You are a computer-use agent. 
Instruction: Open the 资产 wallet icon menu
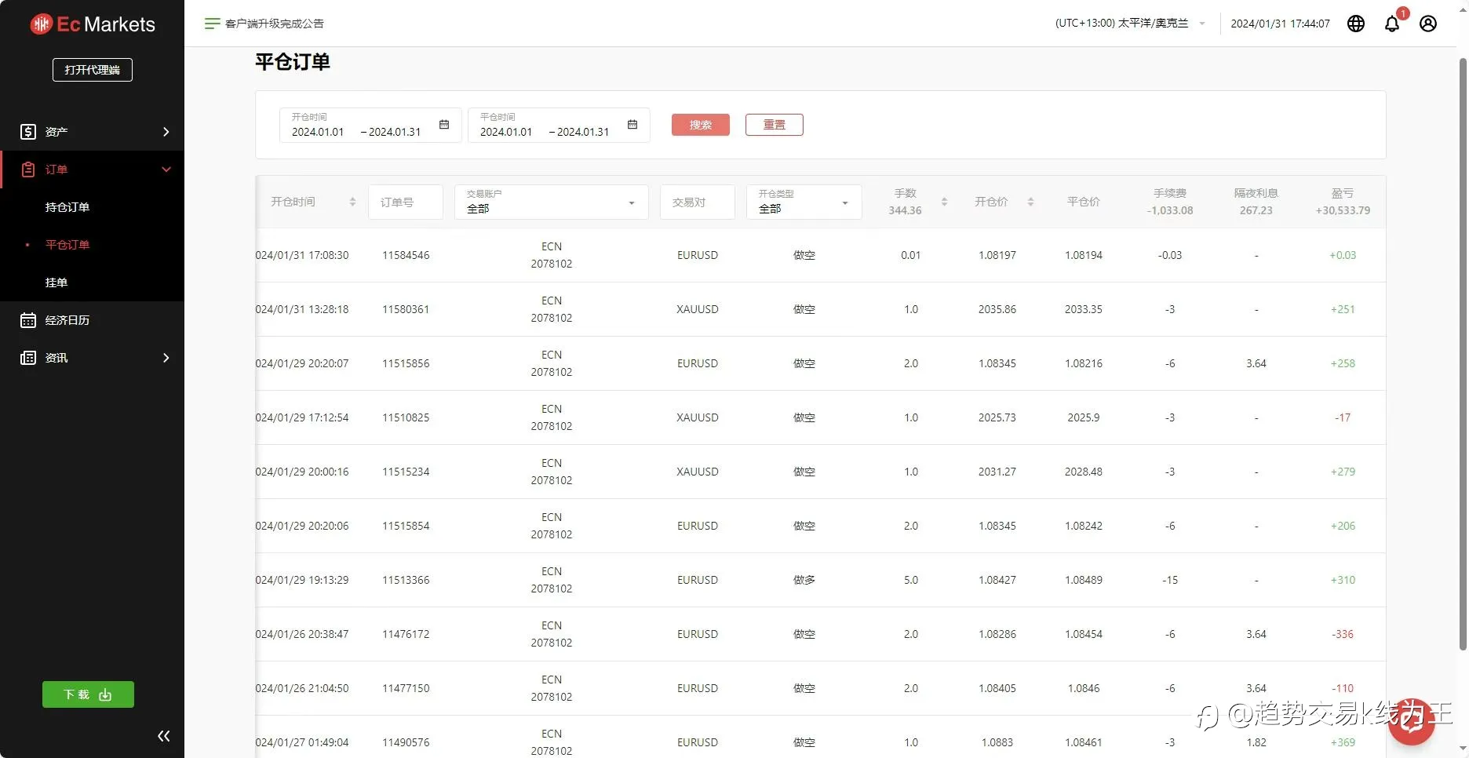[x=28, y=132]
